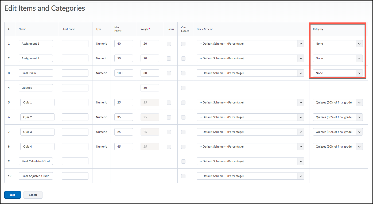The height and width of the screenshot is (204, 373).
Task: Edit the Final Exam name field
Action: click(36, 73)
